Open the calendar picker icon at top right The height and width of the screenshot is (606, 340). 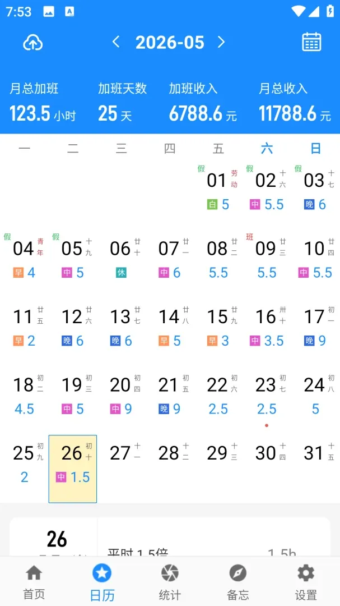point(311,42)
